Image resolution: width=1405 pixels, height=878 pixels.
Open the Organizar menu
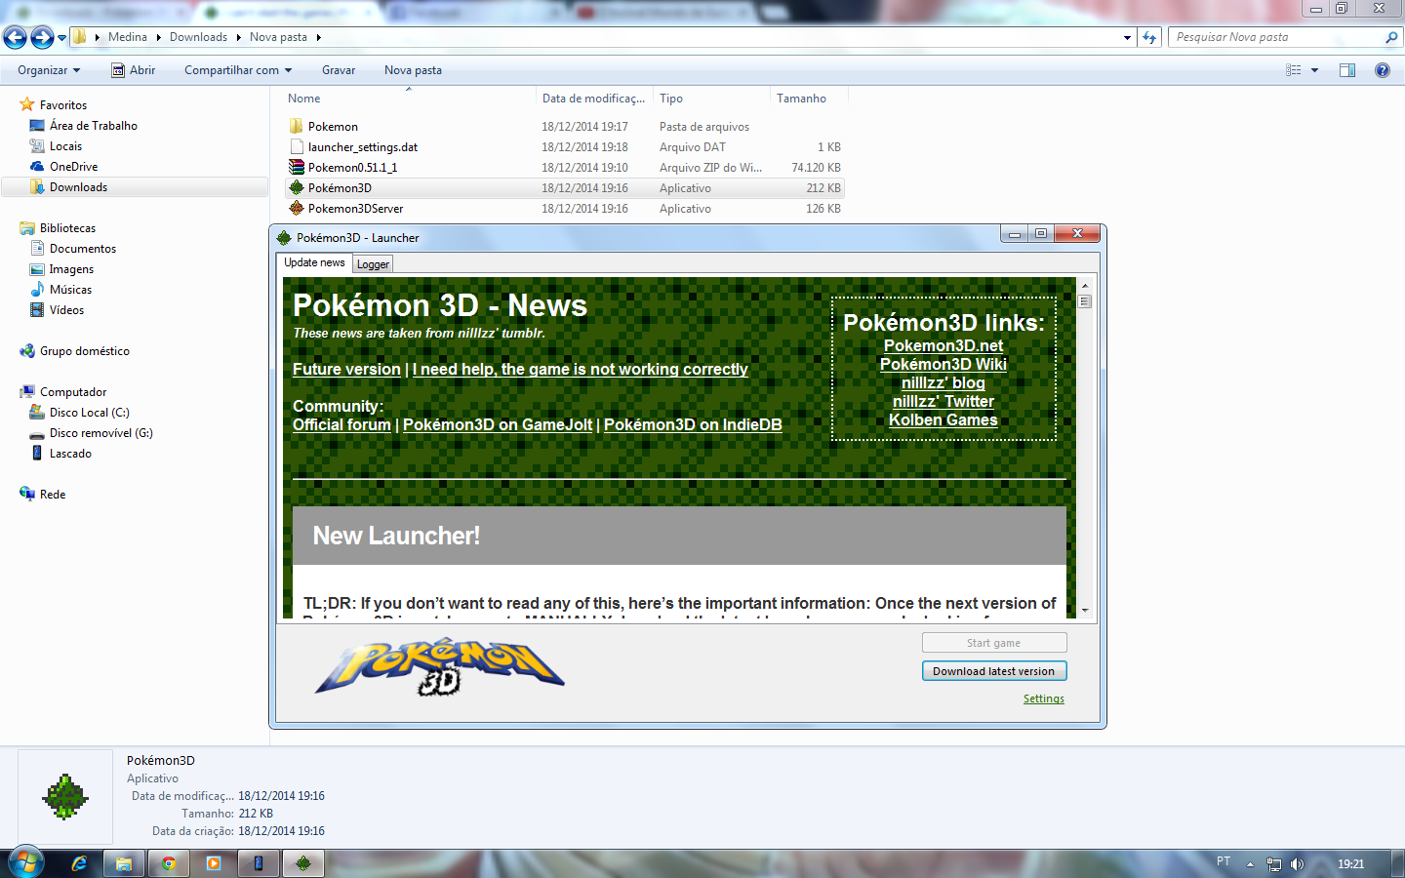tap(49, 70)
